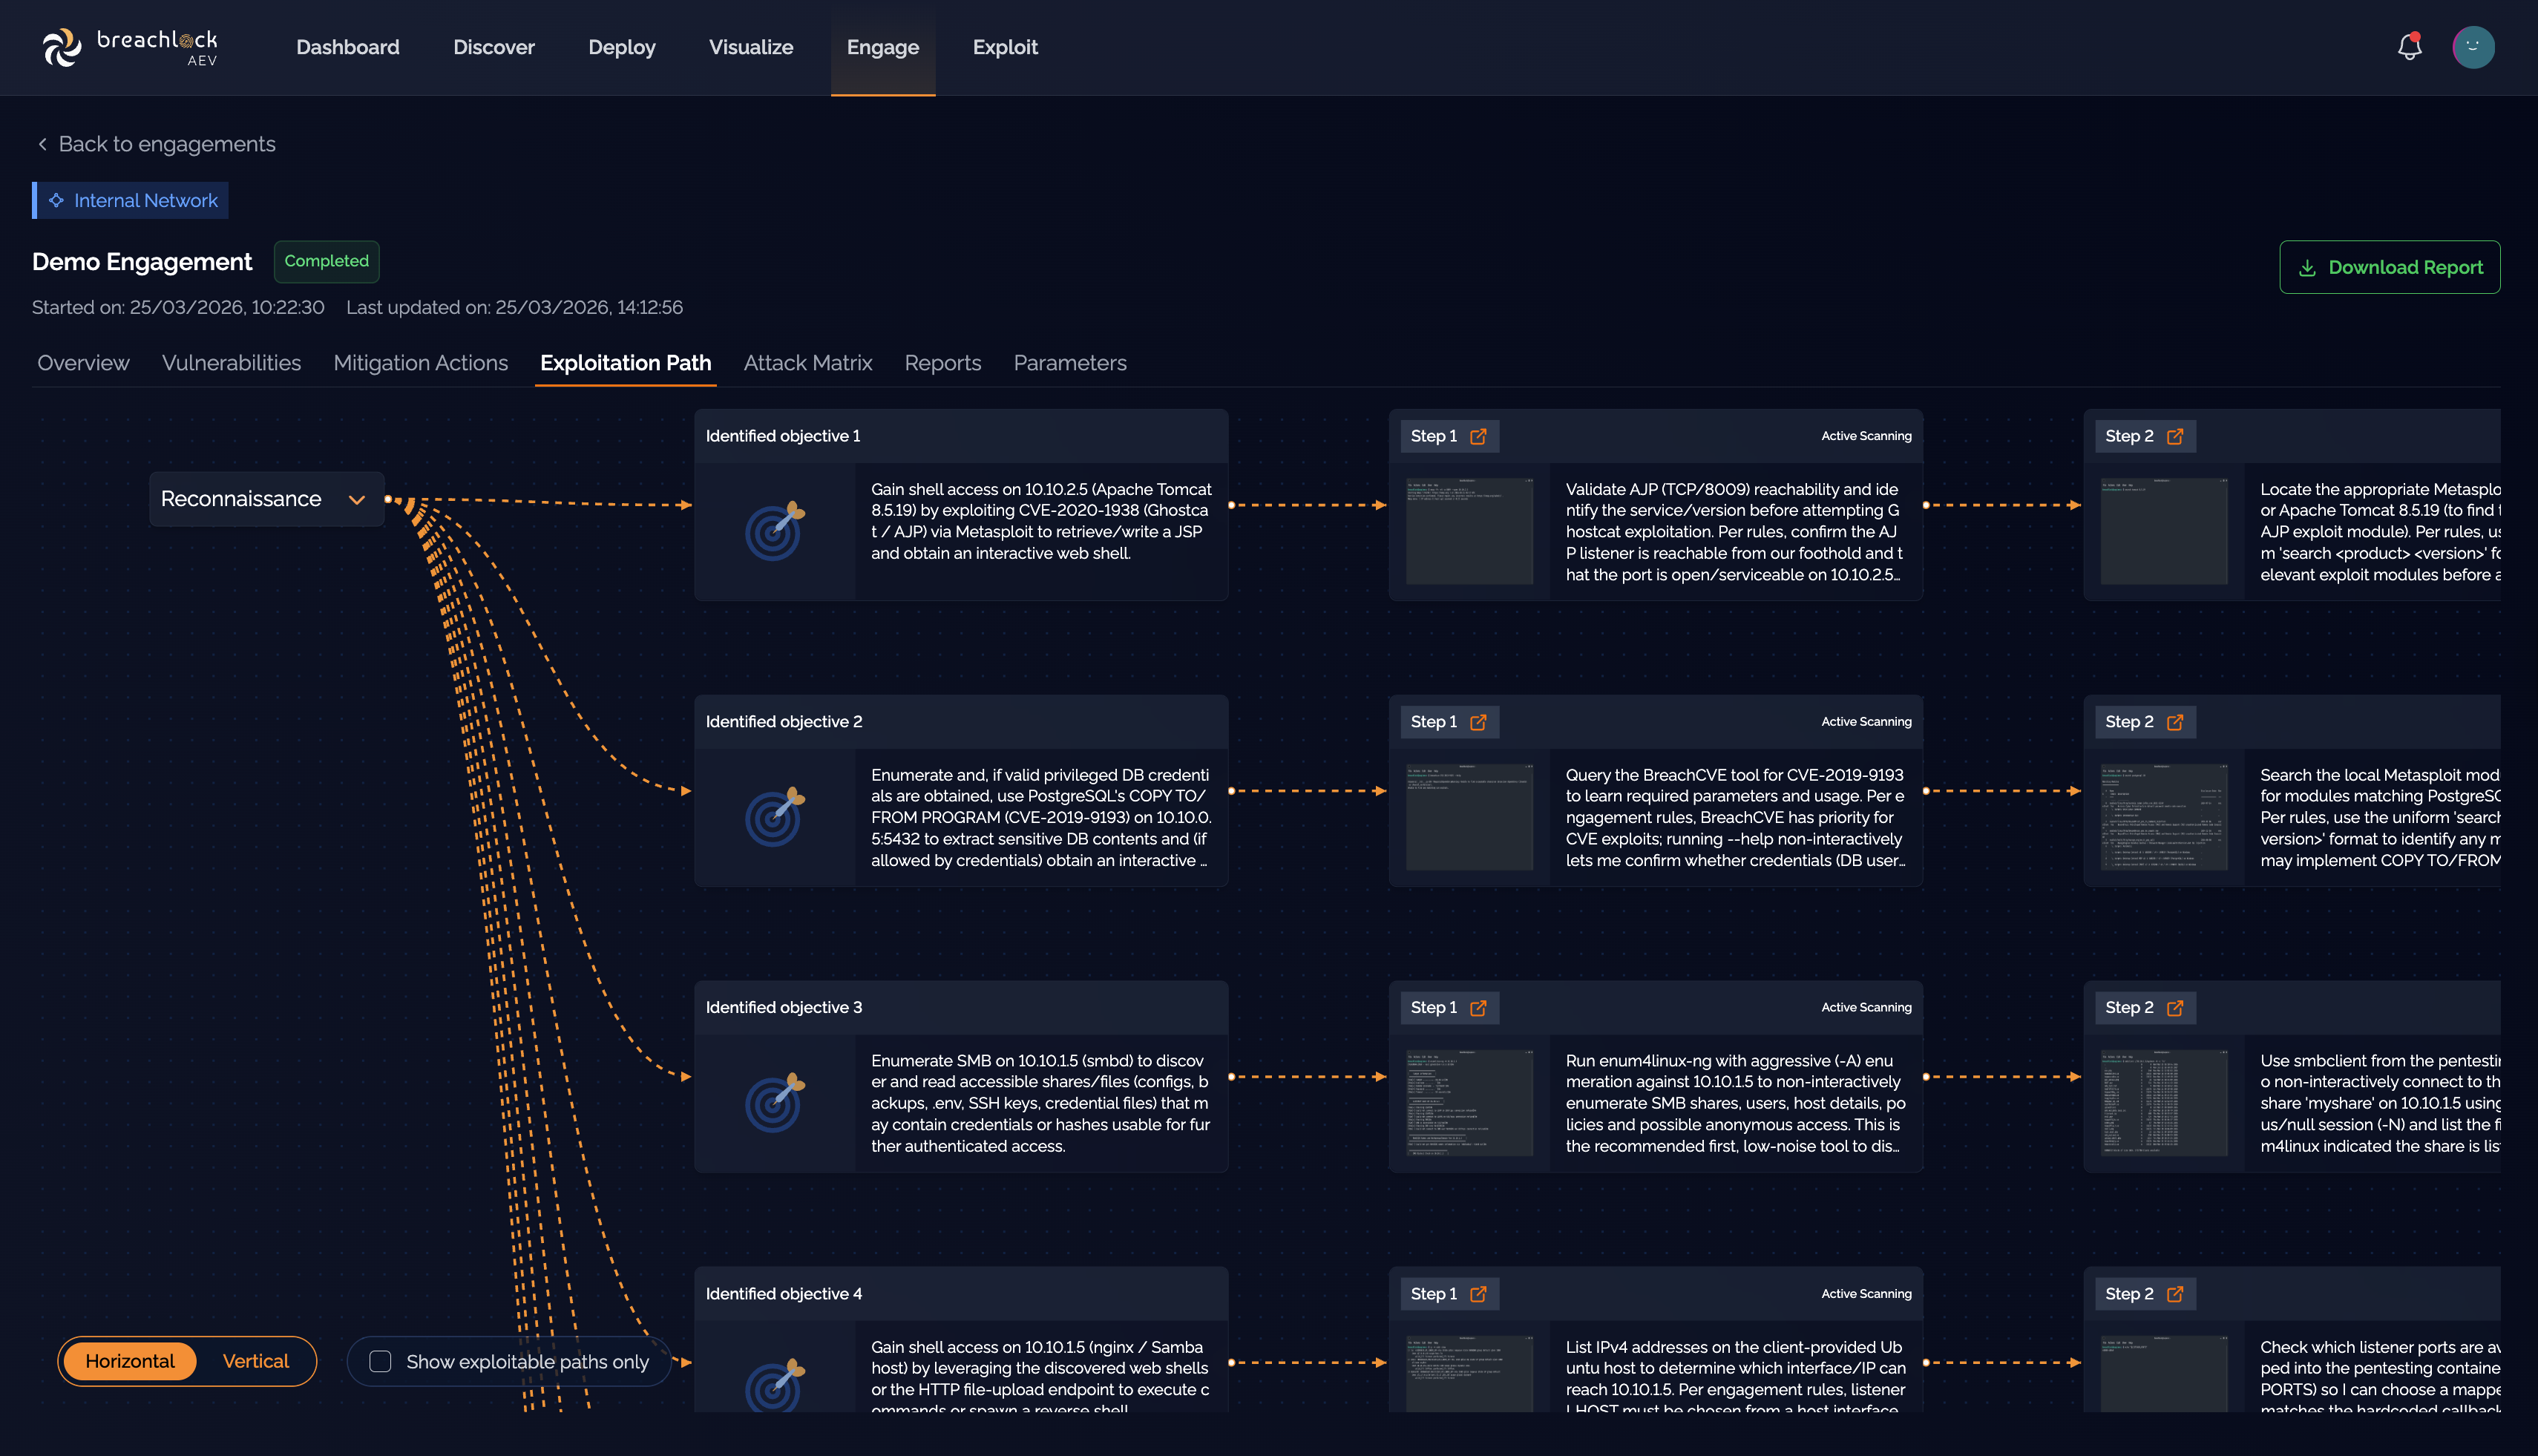Click the 'Run enum4linux-ng' step description

point(1734,1104)
